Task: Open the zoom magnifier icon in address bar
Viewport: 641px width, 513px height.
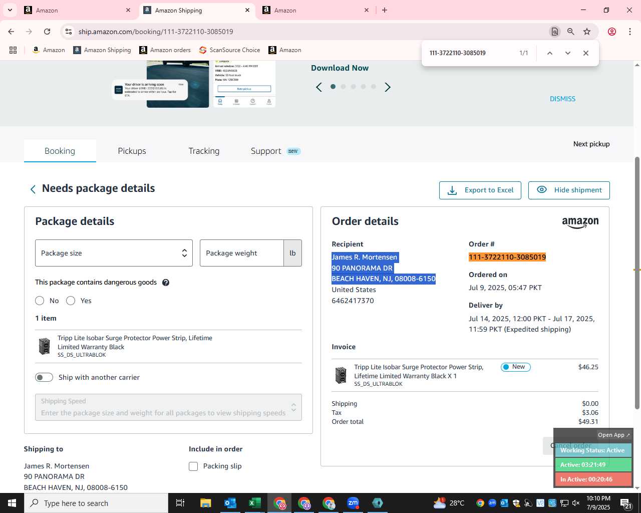Action: coord(570,32)
